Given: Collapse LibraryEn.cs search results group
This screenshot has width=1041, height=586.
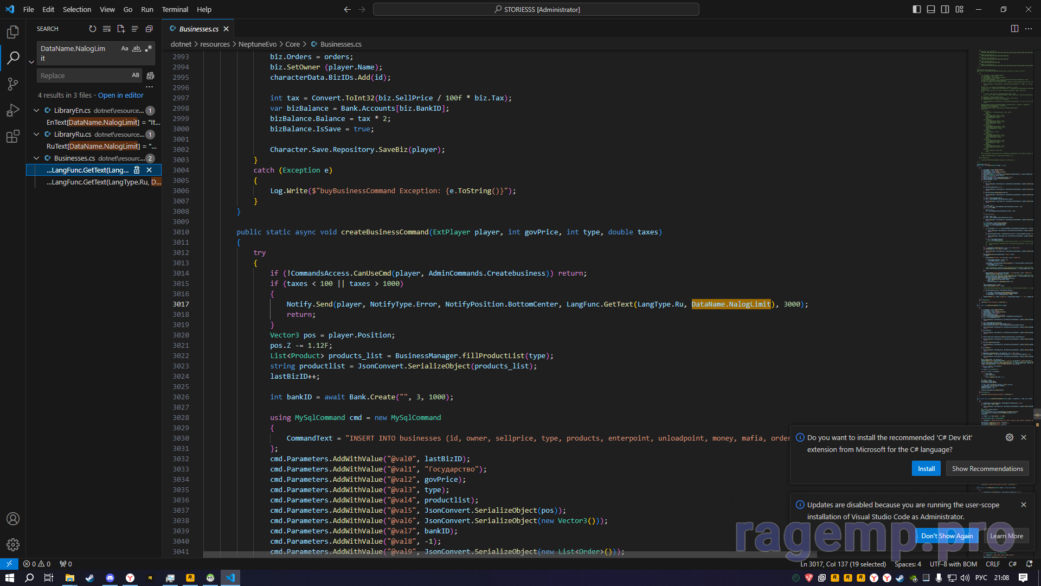Looking at the screenshot, I should tap(36, 110).
